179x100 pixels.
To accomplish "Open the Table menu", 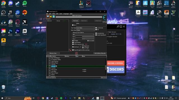I will pyautogui.click(x=54, y=14).
